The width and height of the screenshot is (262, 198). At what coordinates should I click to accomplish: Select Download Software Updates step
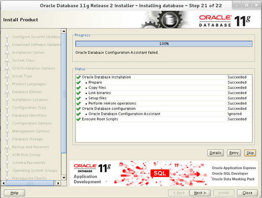pyautogui.click(x=37, y=45)
